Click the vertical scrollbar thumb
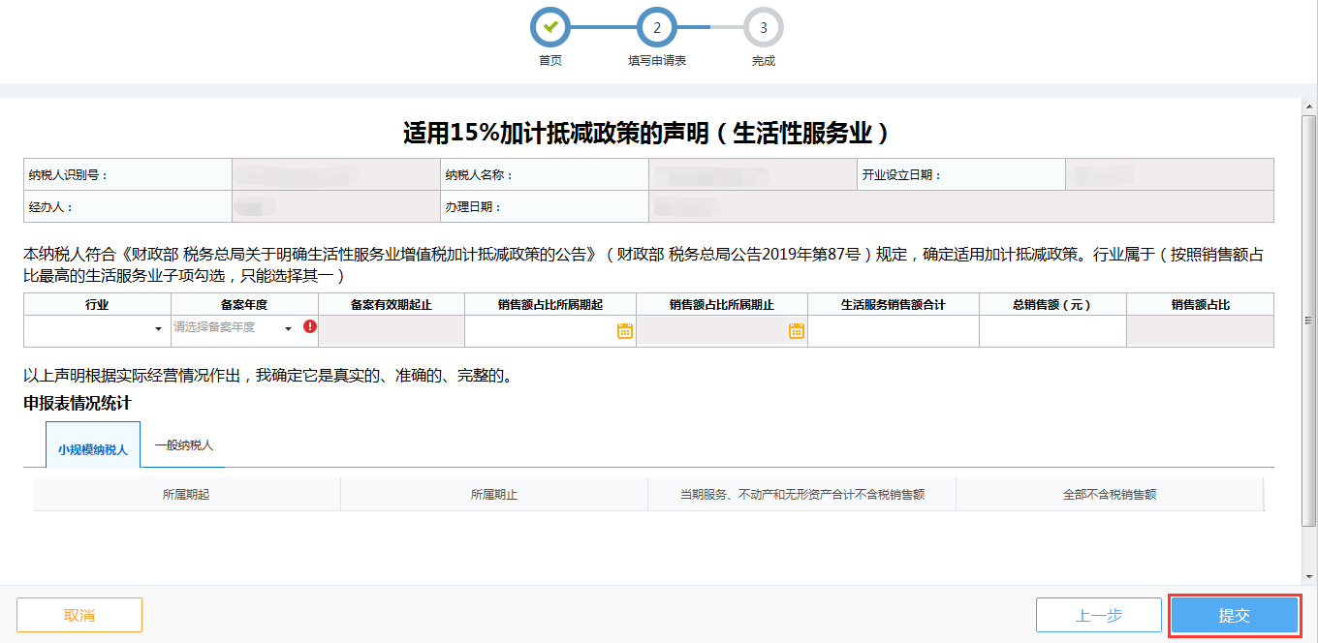1318x643 pixels. pyautogui.click(x=1309, y=320)
